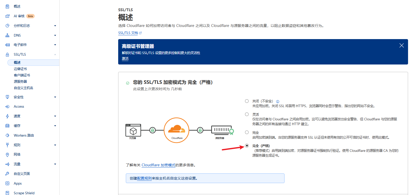Click the 电子邮件 envelope icon
Screen dimensions: 419x195
coord(7,45)
